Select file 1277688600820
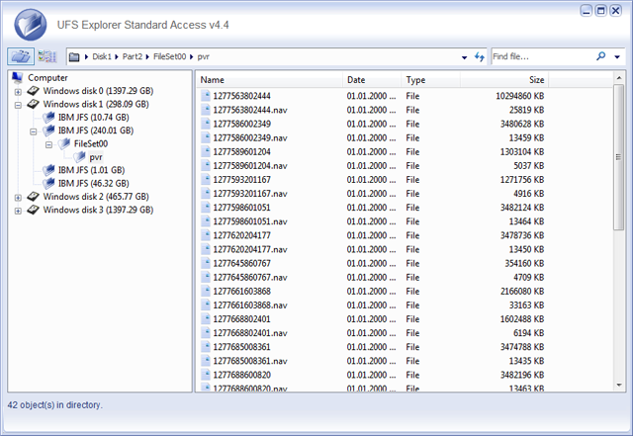The width and height of the screenshot is (633, 436). [x=241, y=375]
